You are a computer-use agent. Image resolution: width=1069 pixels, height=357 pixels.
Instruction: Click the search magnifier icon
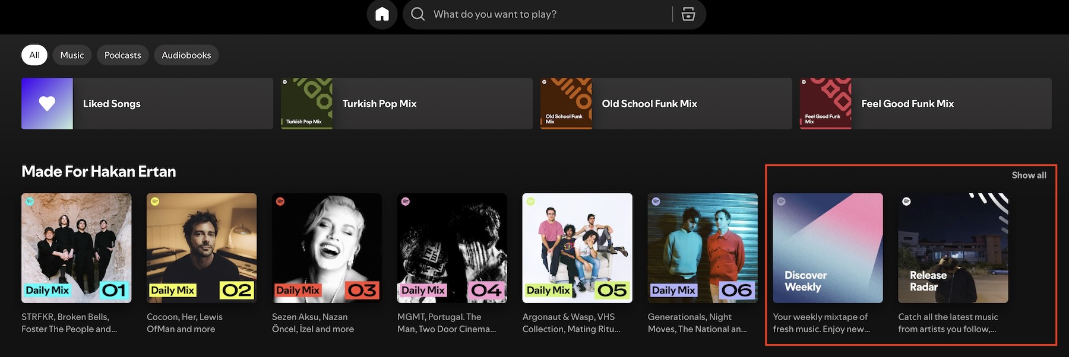[418, 14]
